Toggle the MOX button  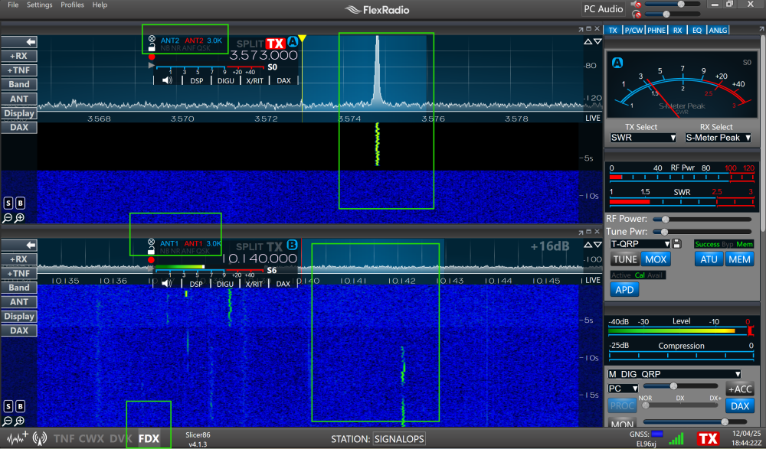pos(656,259)
